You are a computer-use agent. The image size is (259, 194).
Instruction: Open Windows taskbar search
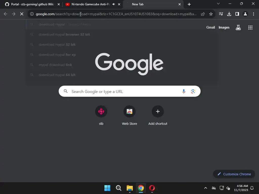[x=118, y=188]
